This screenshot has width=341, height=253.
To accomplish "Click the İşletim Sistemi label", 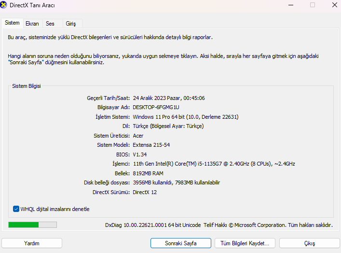I will coord(113,117).
